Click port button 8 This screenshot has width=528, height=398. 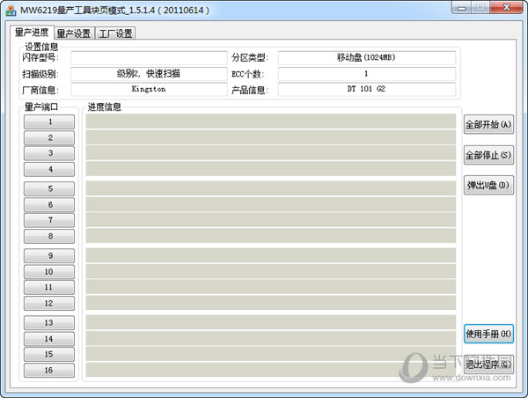[49, 236]
